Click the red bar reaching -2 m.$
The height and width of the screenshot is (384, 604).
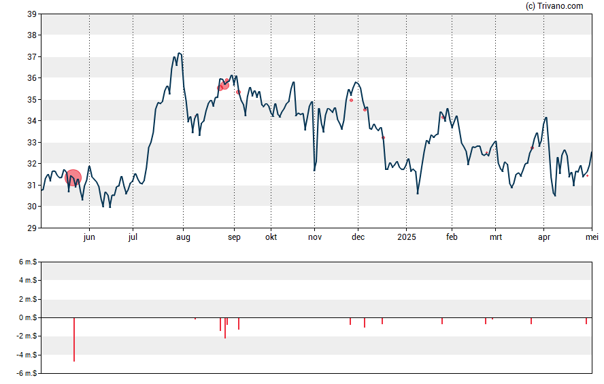[x=225, y=328]
